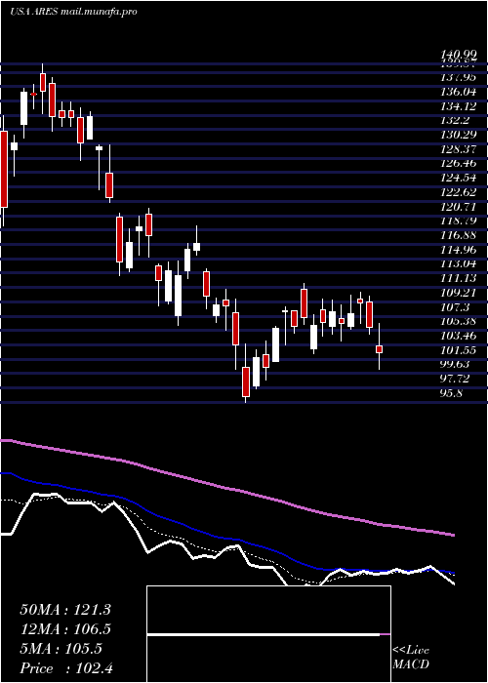The width and height of the screenshot is (488, 683).
Task: Select the 126.46 price axis label
Action: [x=459, y=164]
